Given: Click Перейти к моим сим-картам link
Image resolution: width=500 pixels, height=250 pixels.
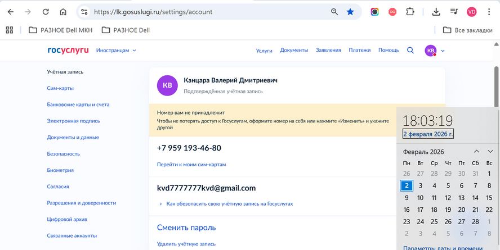Looking at the screenshot, I should coord(191,165).
